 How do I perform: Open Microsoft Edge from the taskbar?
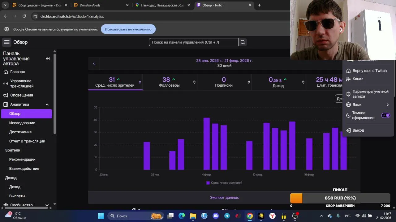(182, 216)
